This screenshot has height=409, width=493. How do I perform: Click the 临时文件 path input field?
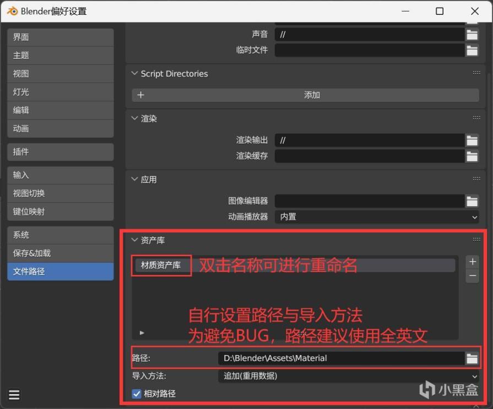(370, 50)
